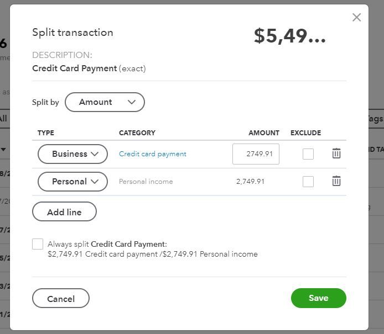
Task: Click the truncated $5,49... total amount
Action: pyautogui.click(x=290, y=36)
